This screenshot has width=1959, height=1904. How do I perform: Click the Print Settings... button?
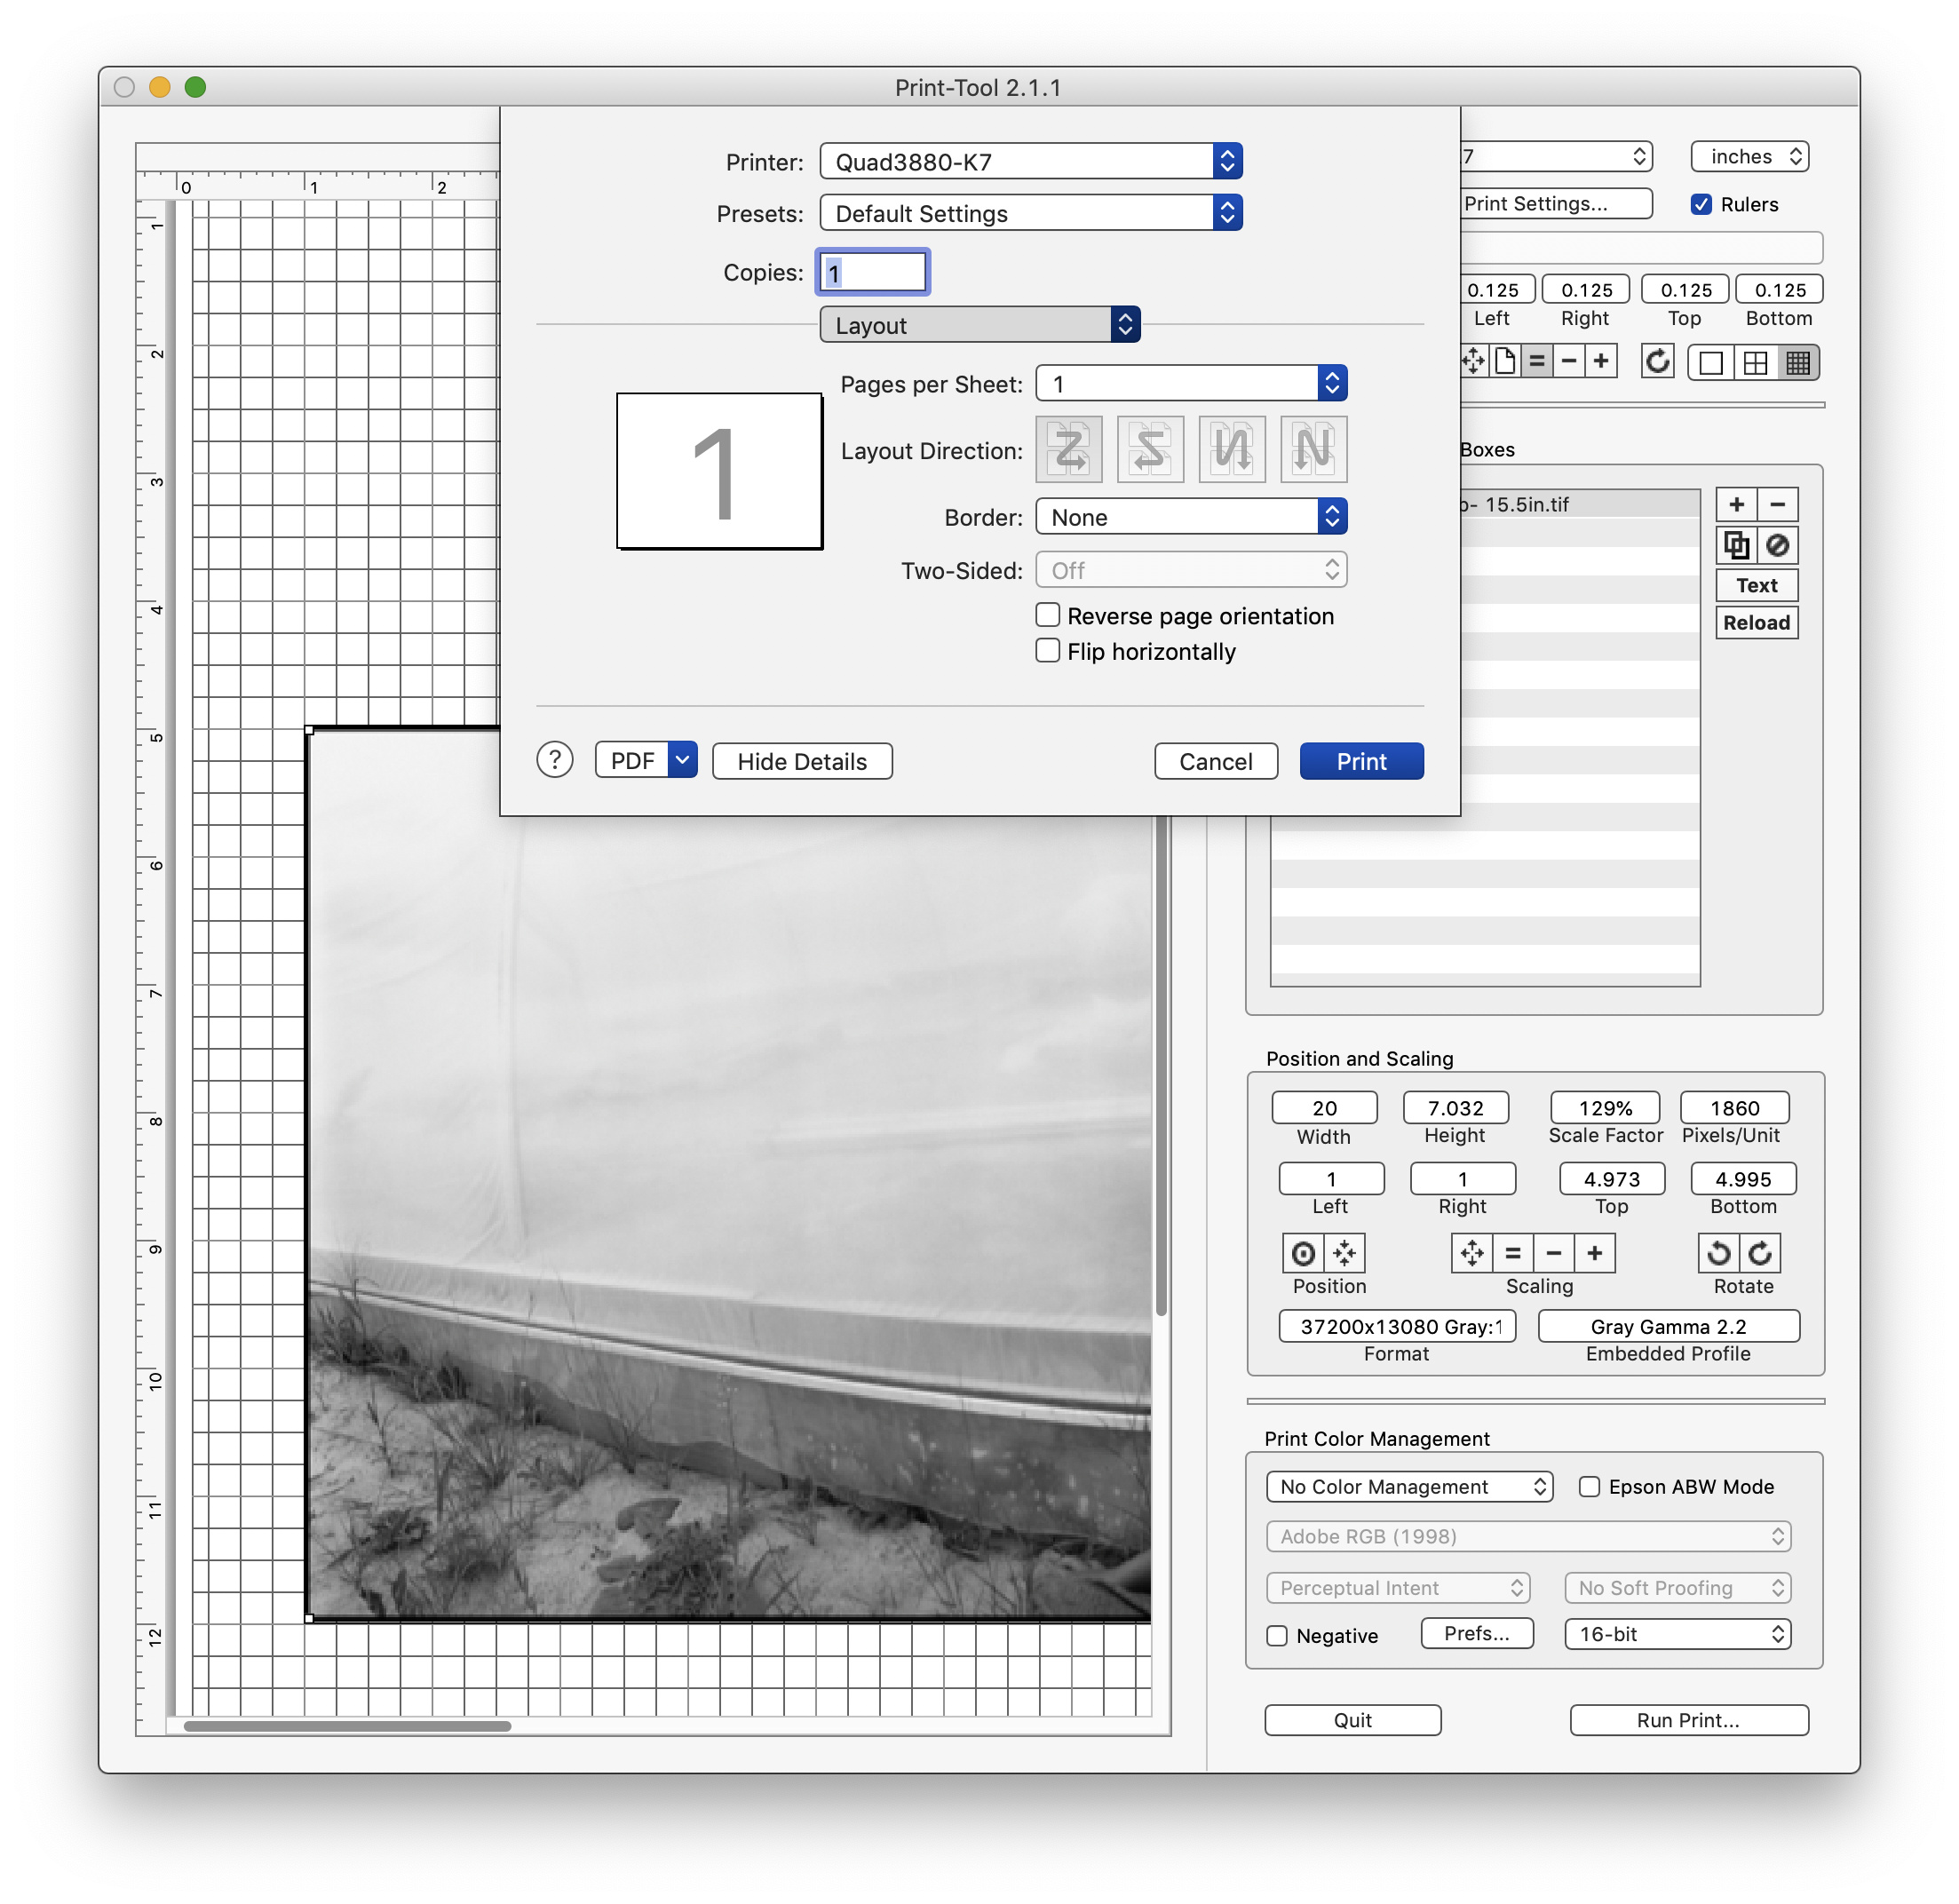[x=1555, y=203]
